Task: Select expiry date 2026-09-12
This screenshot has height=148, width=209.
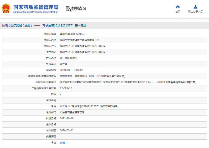Action: [67, 130]
